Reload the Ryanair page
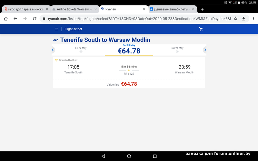Viewport: 258px width, 161px height. tap(35, 19)
